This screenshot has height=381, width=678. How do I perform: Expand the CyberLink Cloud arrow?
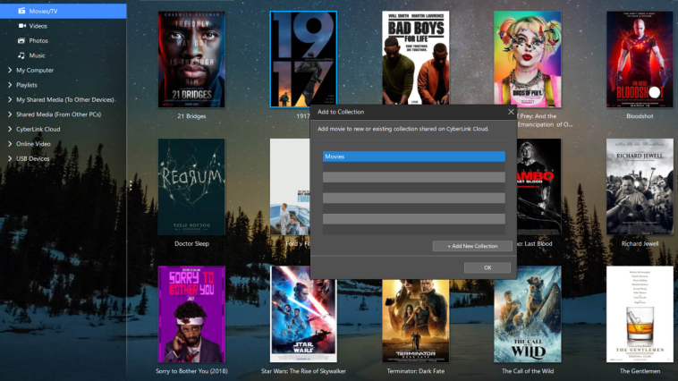pyautogui.click(x=9, y=129)
